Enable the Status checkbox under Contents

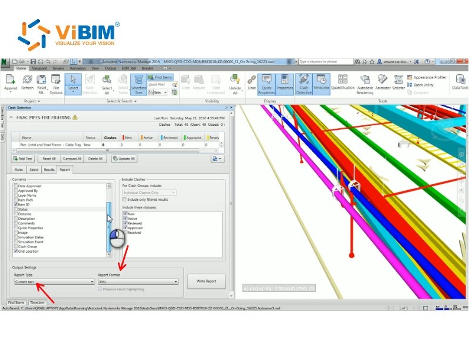click(x=15, y=208)
